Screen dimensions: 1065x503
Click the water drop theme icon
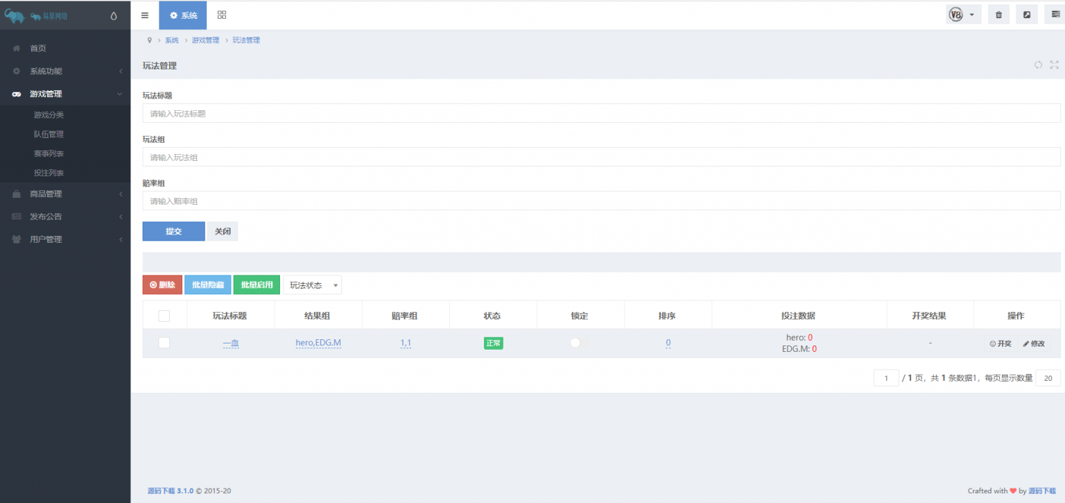click(114, 17)
